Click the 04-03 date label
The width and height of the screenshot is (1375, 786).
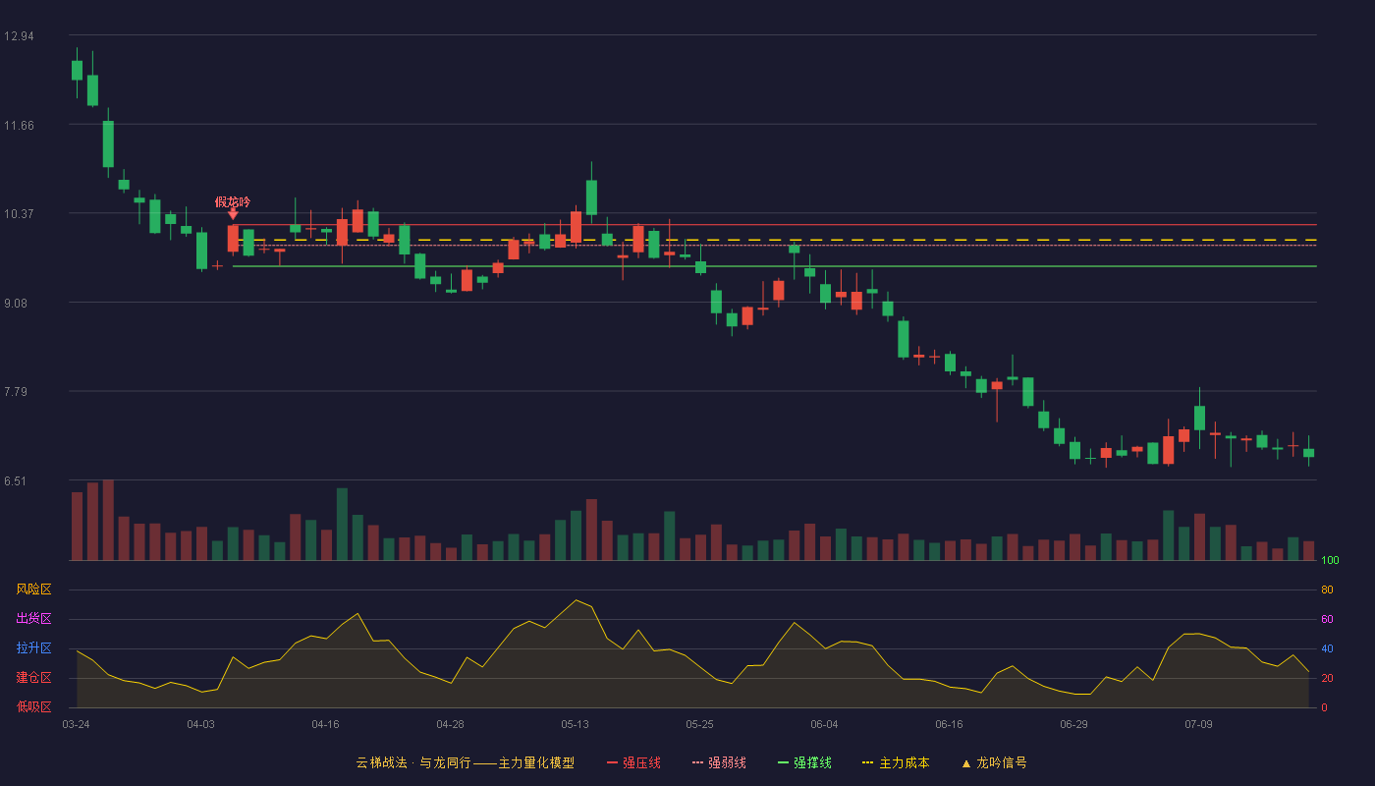click(x=200, y=724)
